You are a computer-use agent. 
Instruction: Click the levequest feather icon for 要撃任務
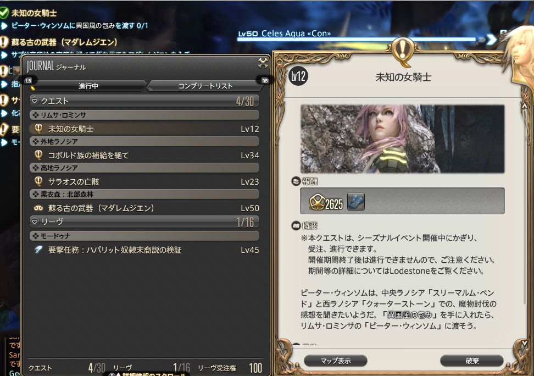pyautogui.click(x=38, y=250)
